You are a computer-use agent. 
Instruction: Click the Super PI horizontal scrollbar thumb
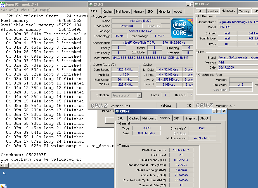[6, 165]
